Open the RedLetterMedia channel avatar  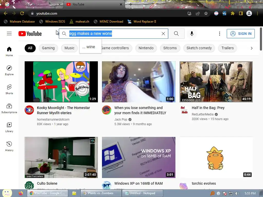(x=184, y=110)
